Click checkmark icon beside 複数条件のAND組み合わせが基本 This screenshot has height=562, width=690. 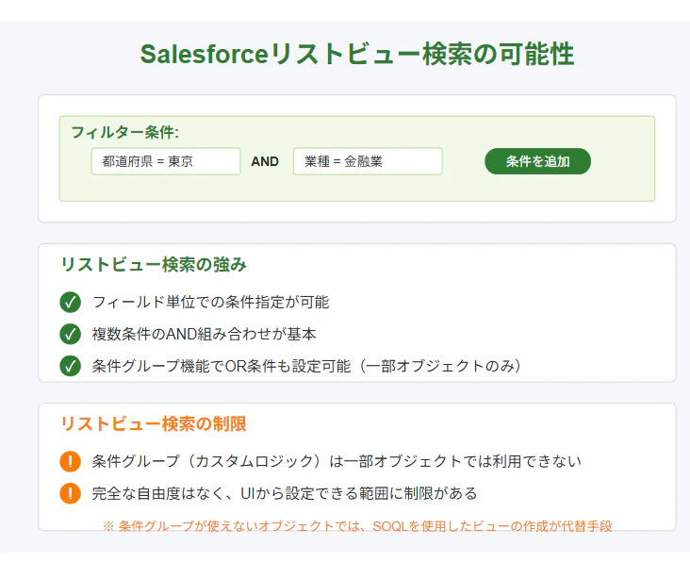tap(70, 334)
